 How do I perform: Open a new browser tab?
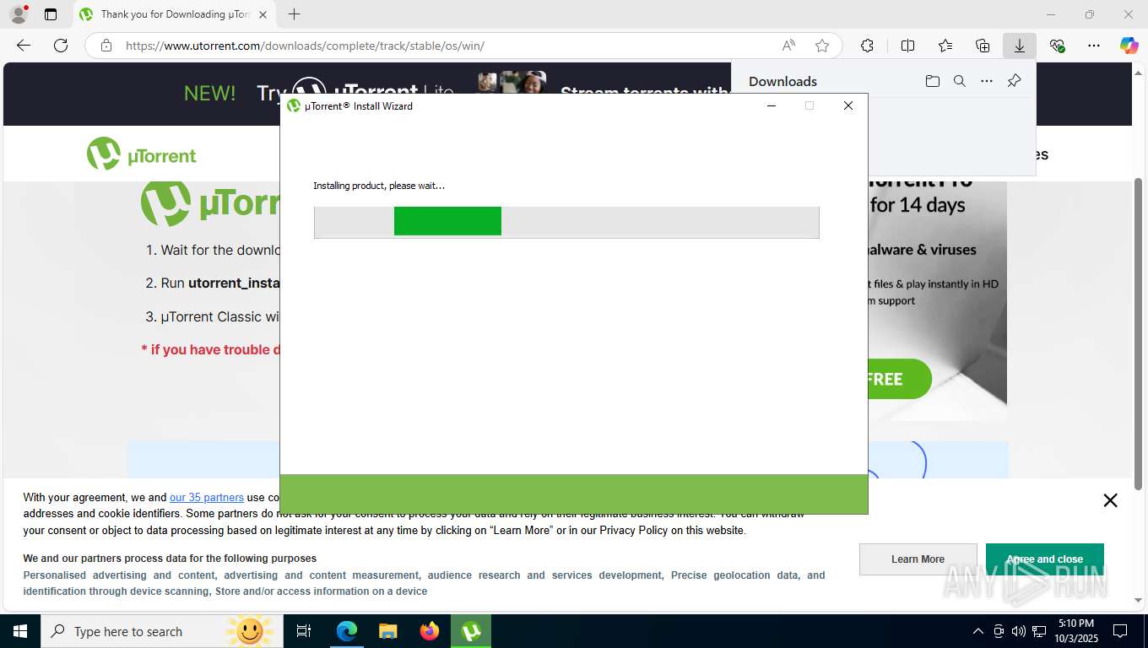click(294, 14)
